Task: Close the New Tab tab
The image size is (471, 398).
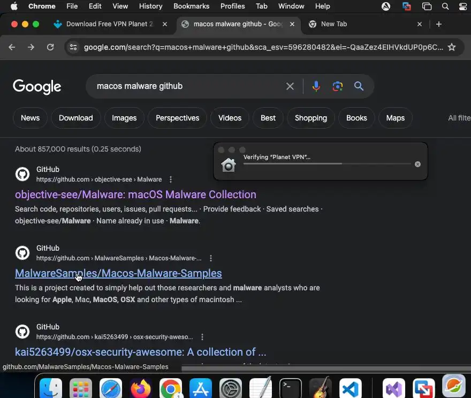Action: point(420,24)
